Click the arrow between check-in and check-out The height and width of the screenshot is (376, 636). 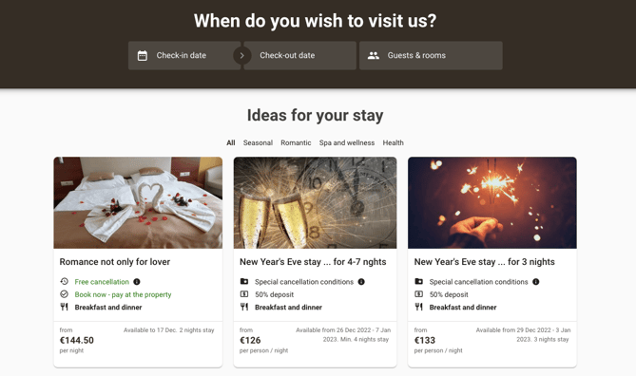point(241,55)
